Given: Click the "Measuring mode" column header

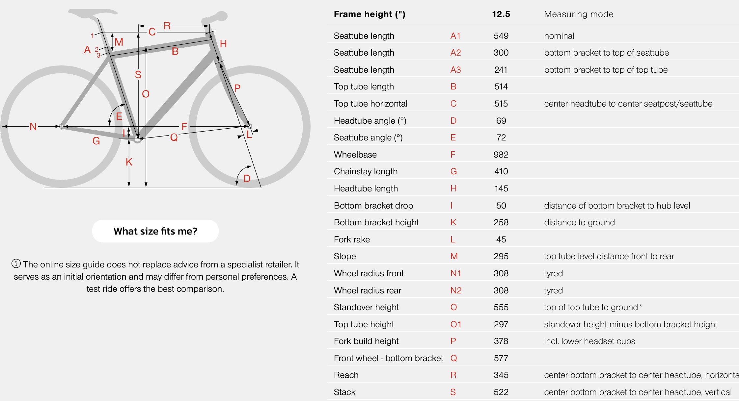Looking at the screenshot, I should (x=579, y=14).
